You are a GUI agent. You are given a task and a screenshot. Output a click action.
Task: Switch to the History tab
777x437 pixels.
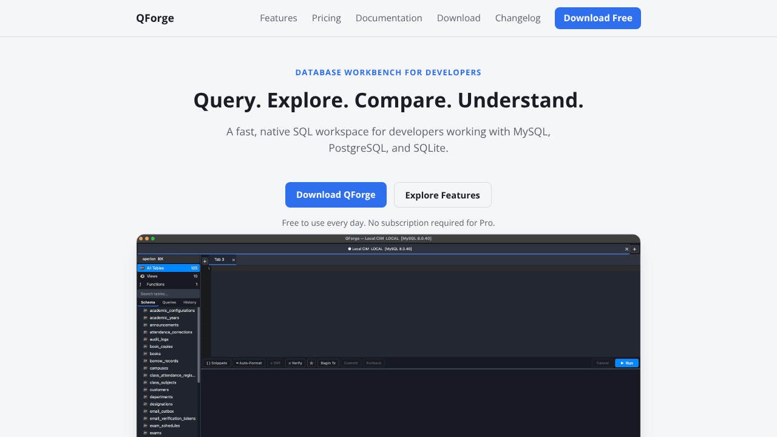click(190, 302)
